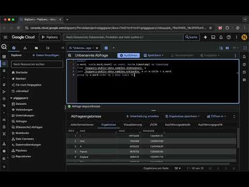
Task: Switch to the Ergebnisse tab
Action: pyautogui.click(x=108, y=125)
